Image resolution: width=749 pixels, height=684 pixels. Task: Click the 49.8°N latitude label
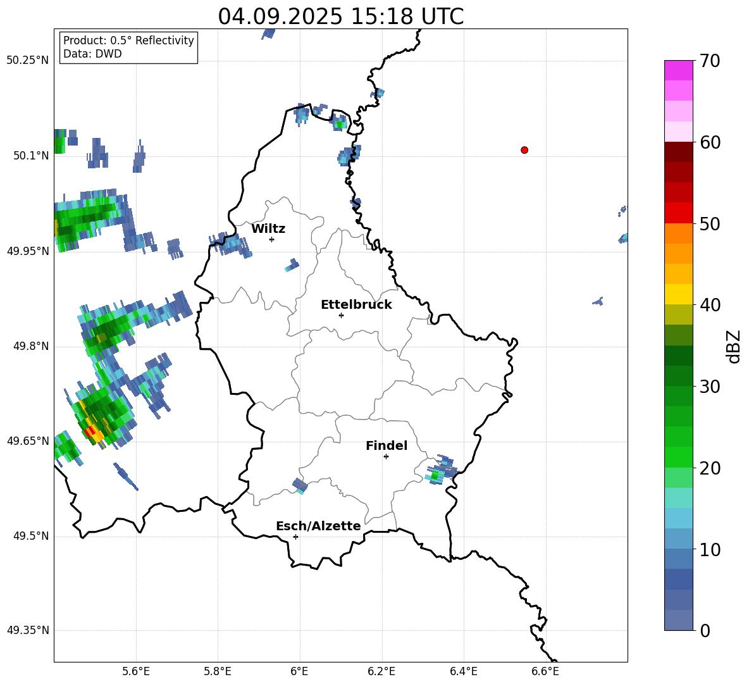[x=31, y=346]
